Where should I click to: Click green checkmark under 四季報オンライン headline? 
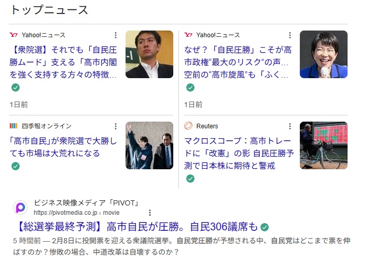coord(16,166)
